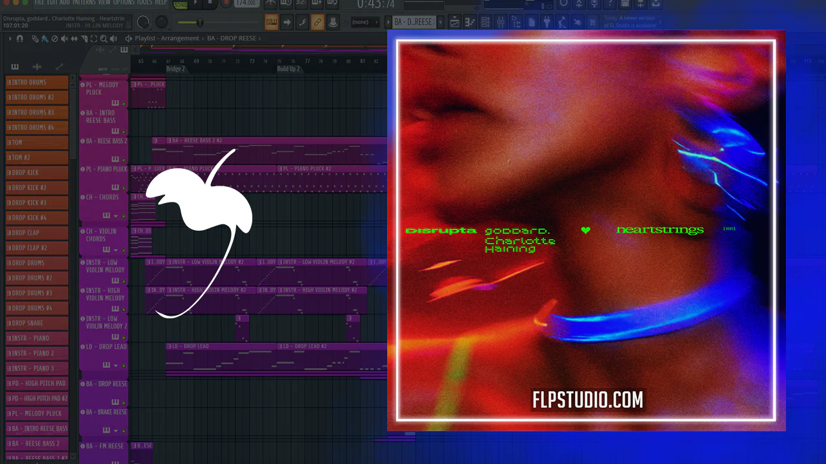Select the Paint brush tool in Playlist
Image resolution: width=826 pixels, height=464 pixels.
click(45, 39)
